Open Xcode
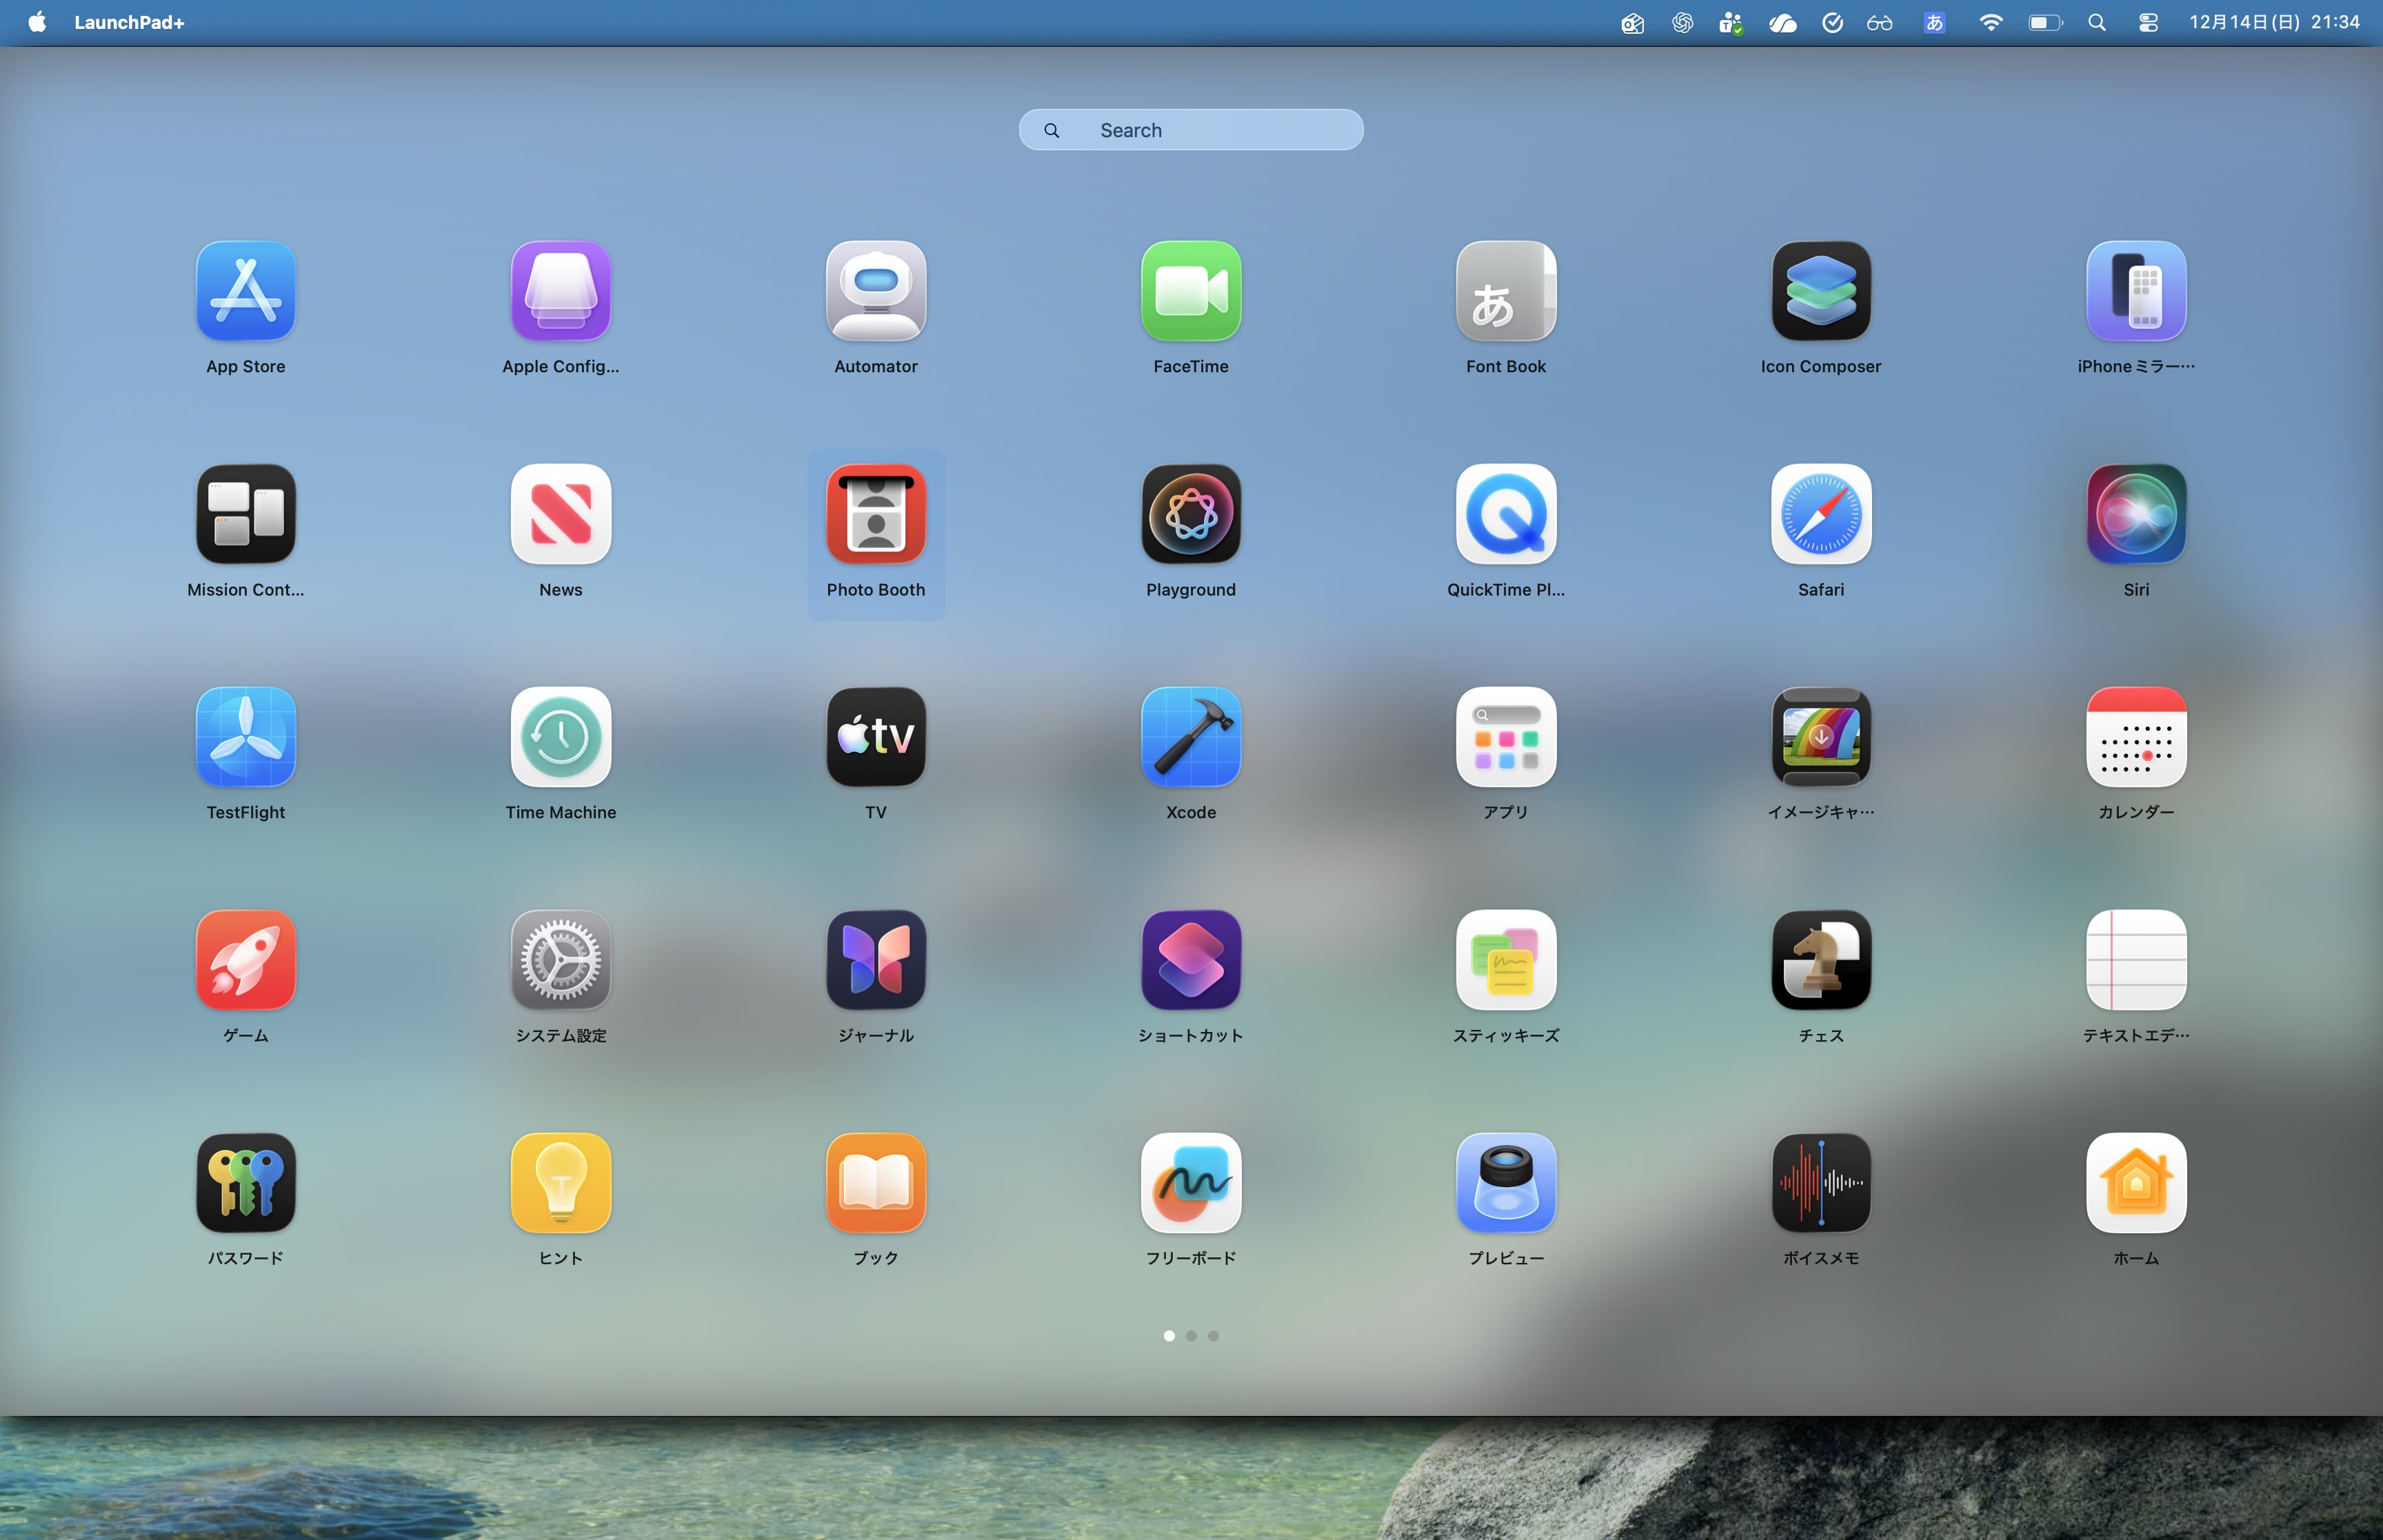This screenshot has width=2383, height=1540. [x=1190, y=737]
